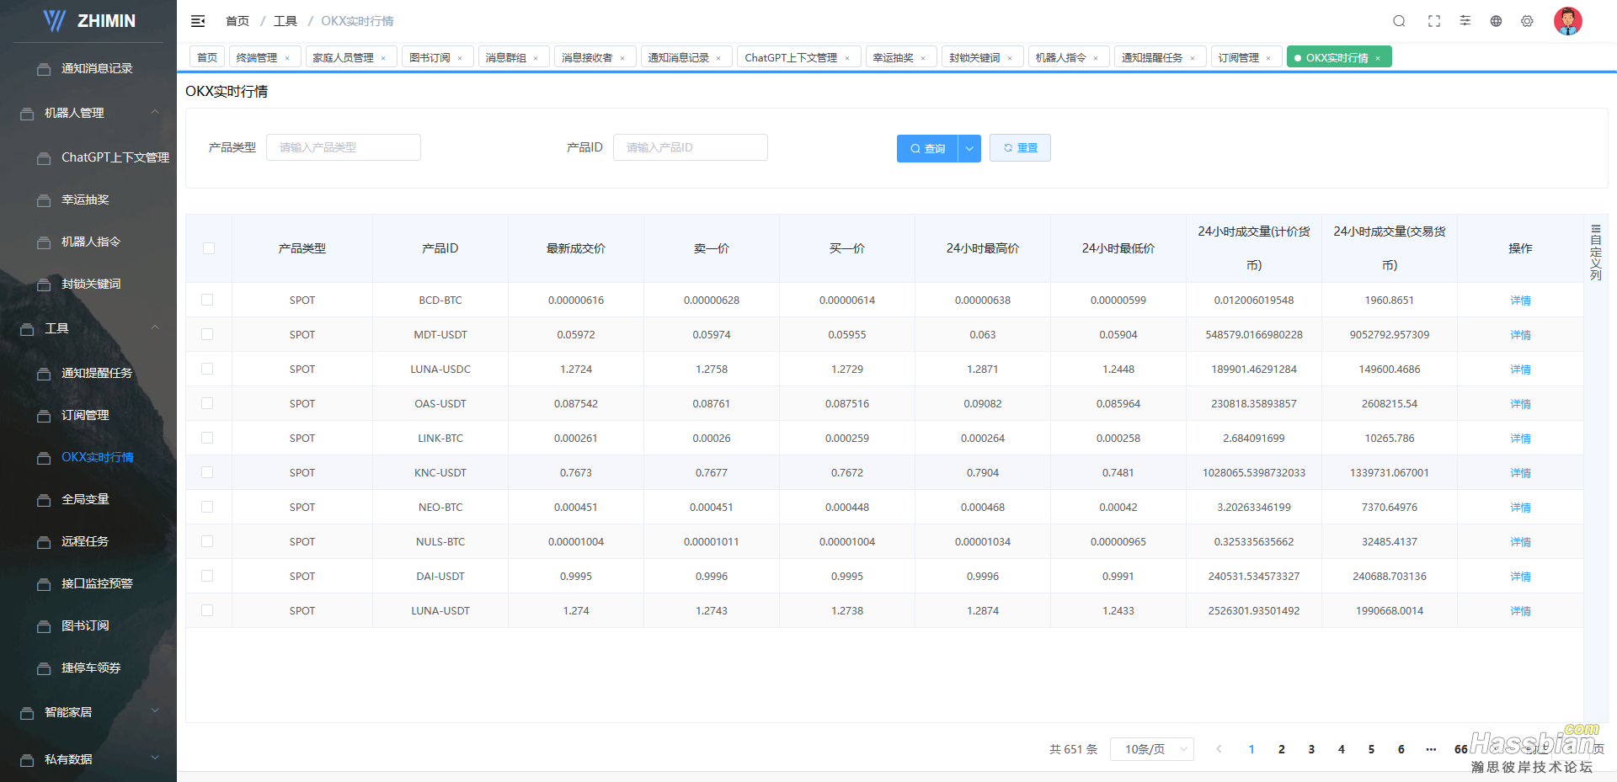Image resolution: width=1617 pixels, height=782 pixels.
Task: Focus the 产品类型 input field
Action: coord(344,147)
